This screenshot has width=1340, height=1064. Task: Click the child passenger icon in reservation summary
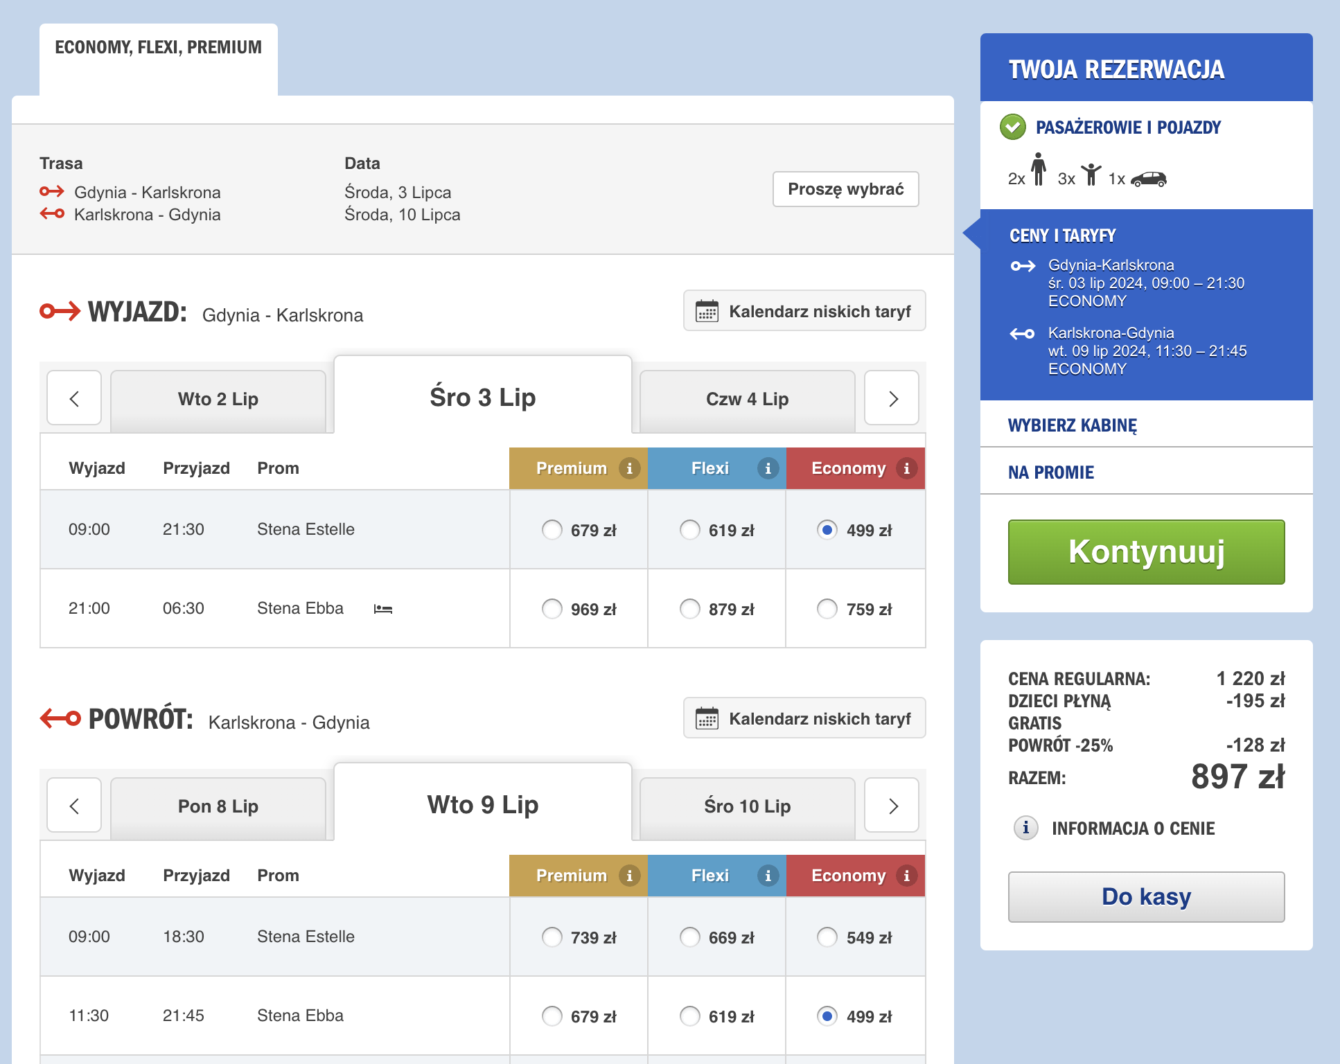1091,174
